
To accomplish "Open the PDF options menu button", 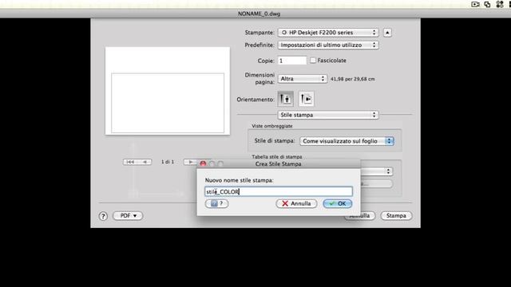I will 128,216.
